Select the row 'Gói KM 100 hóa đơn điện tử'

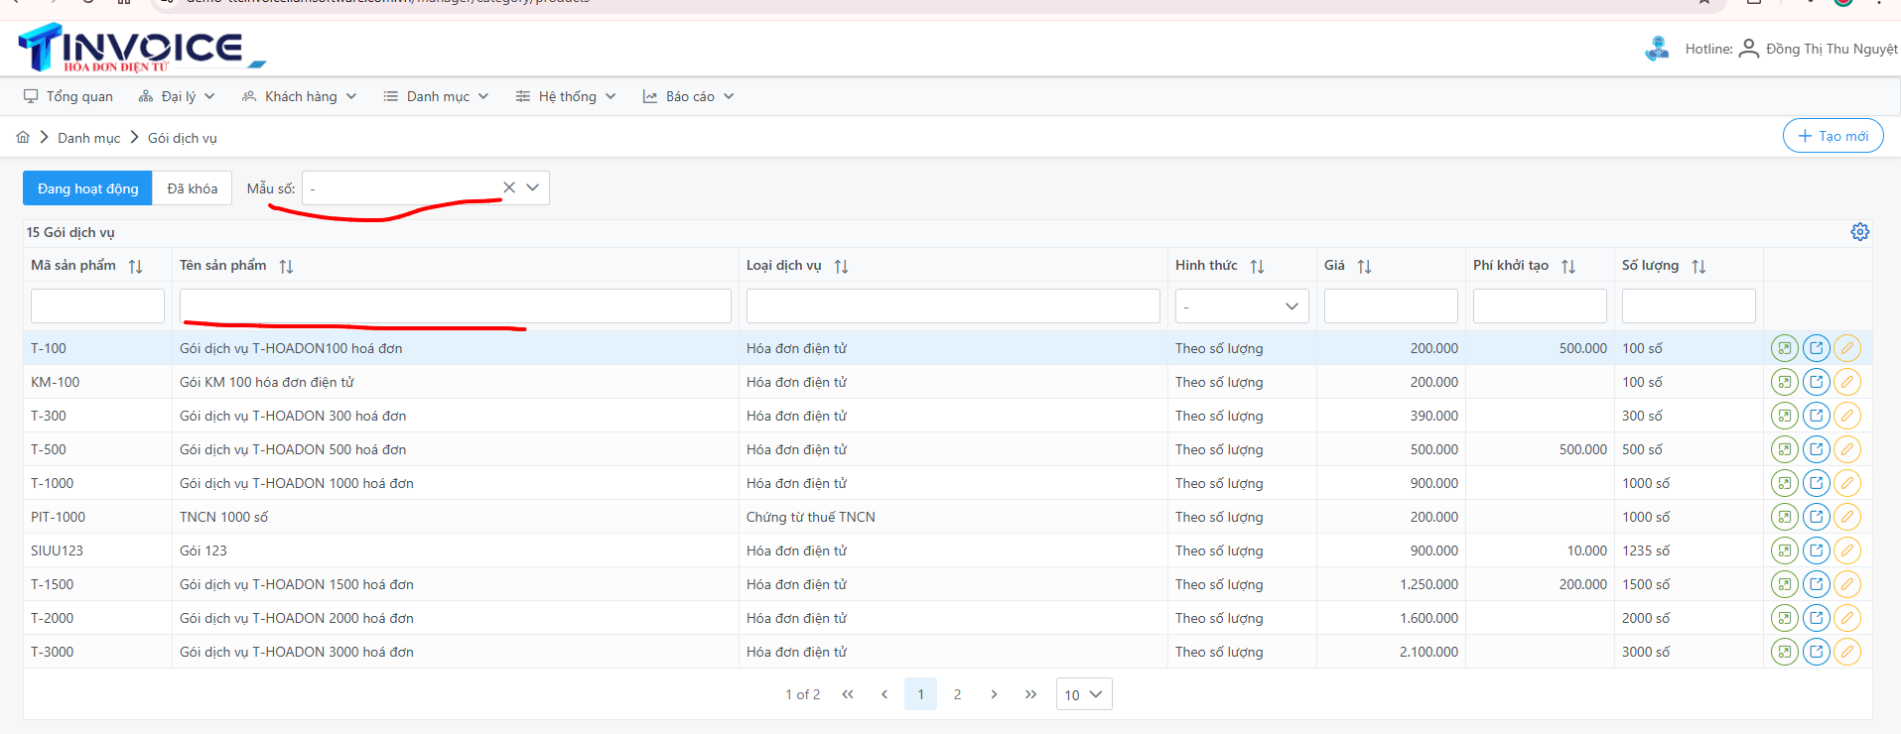(947, 382)
